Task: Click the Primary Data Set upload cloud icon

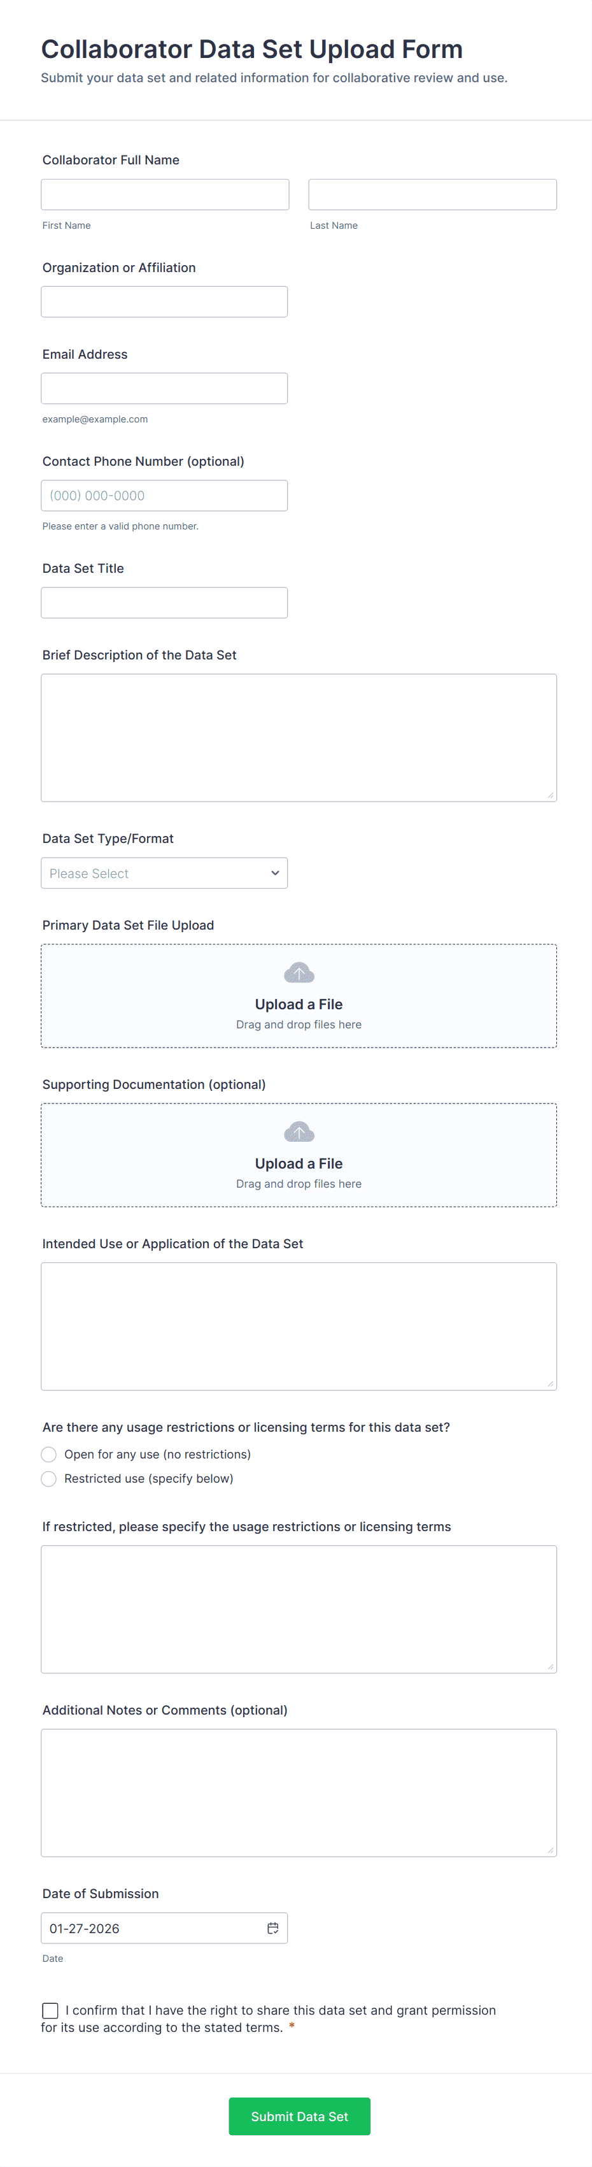Action: point(299,974)
